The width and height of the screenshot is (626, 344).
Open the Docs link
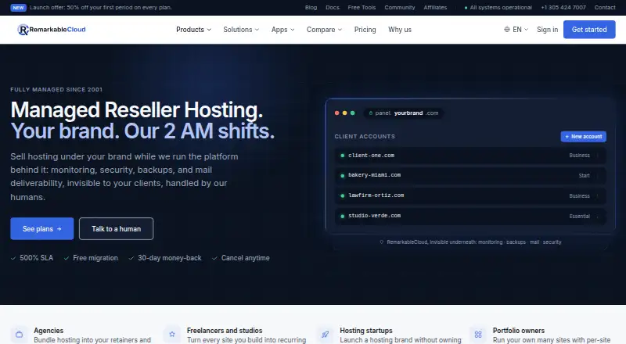tap(332, 8)
